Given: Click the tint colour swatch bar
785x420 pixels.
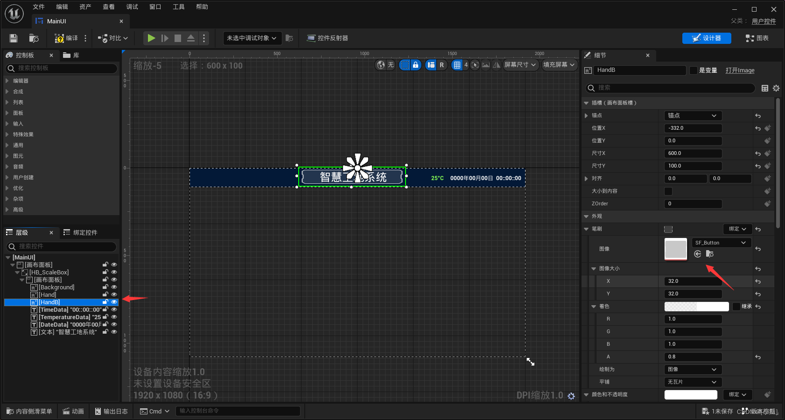Looking at the screenshot, I should (x=696, y=307).
